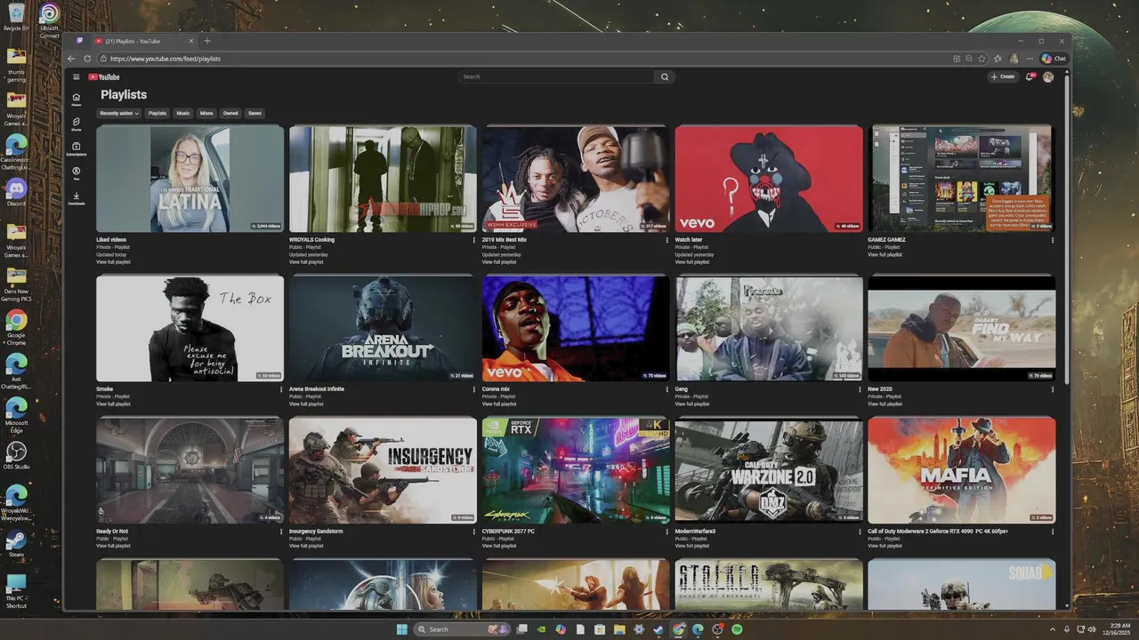1139x640 pixels.
Task: Open the Mafia Definitive Edition thumbnail
Action: pyautogui.click(x=962, y=470)
